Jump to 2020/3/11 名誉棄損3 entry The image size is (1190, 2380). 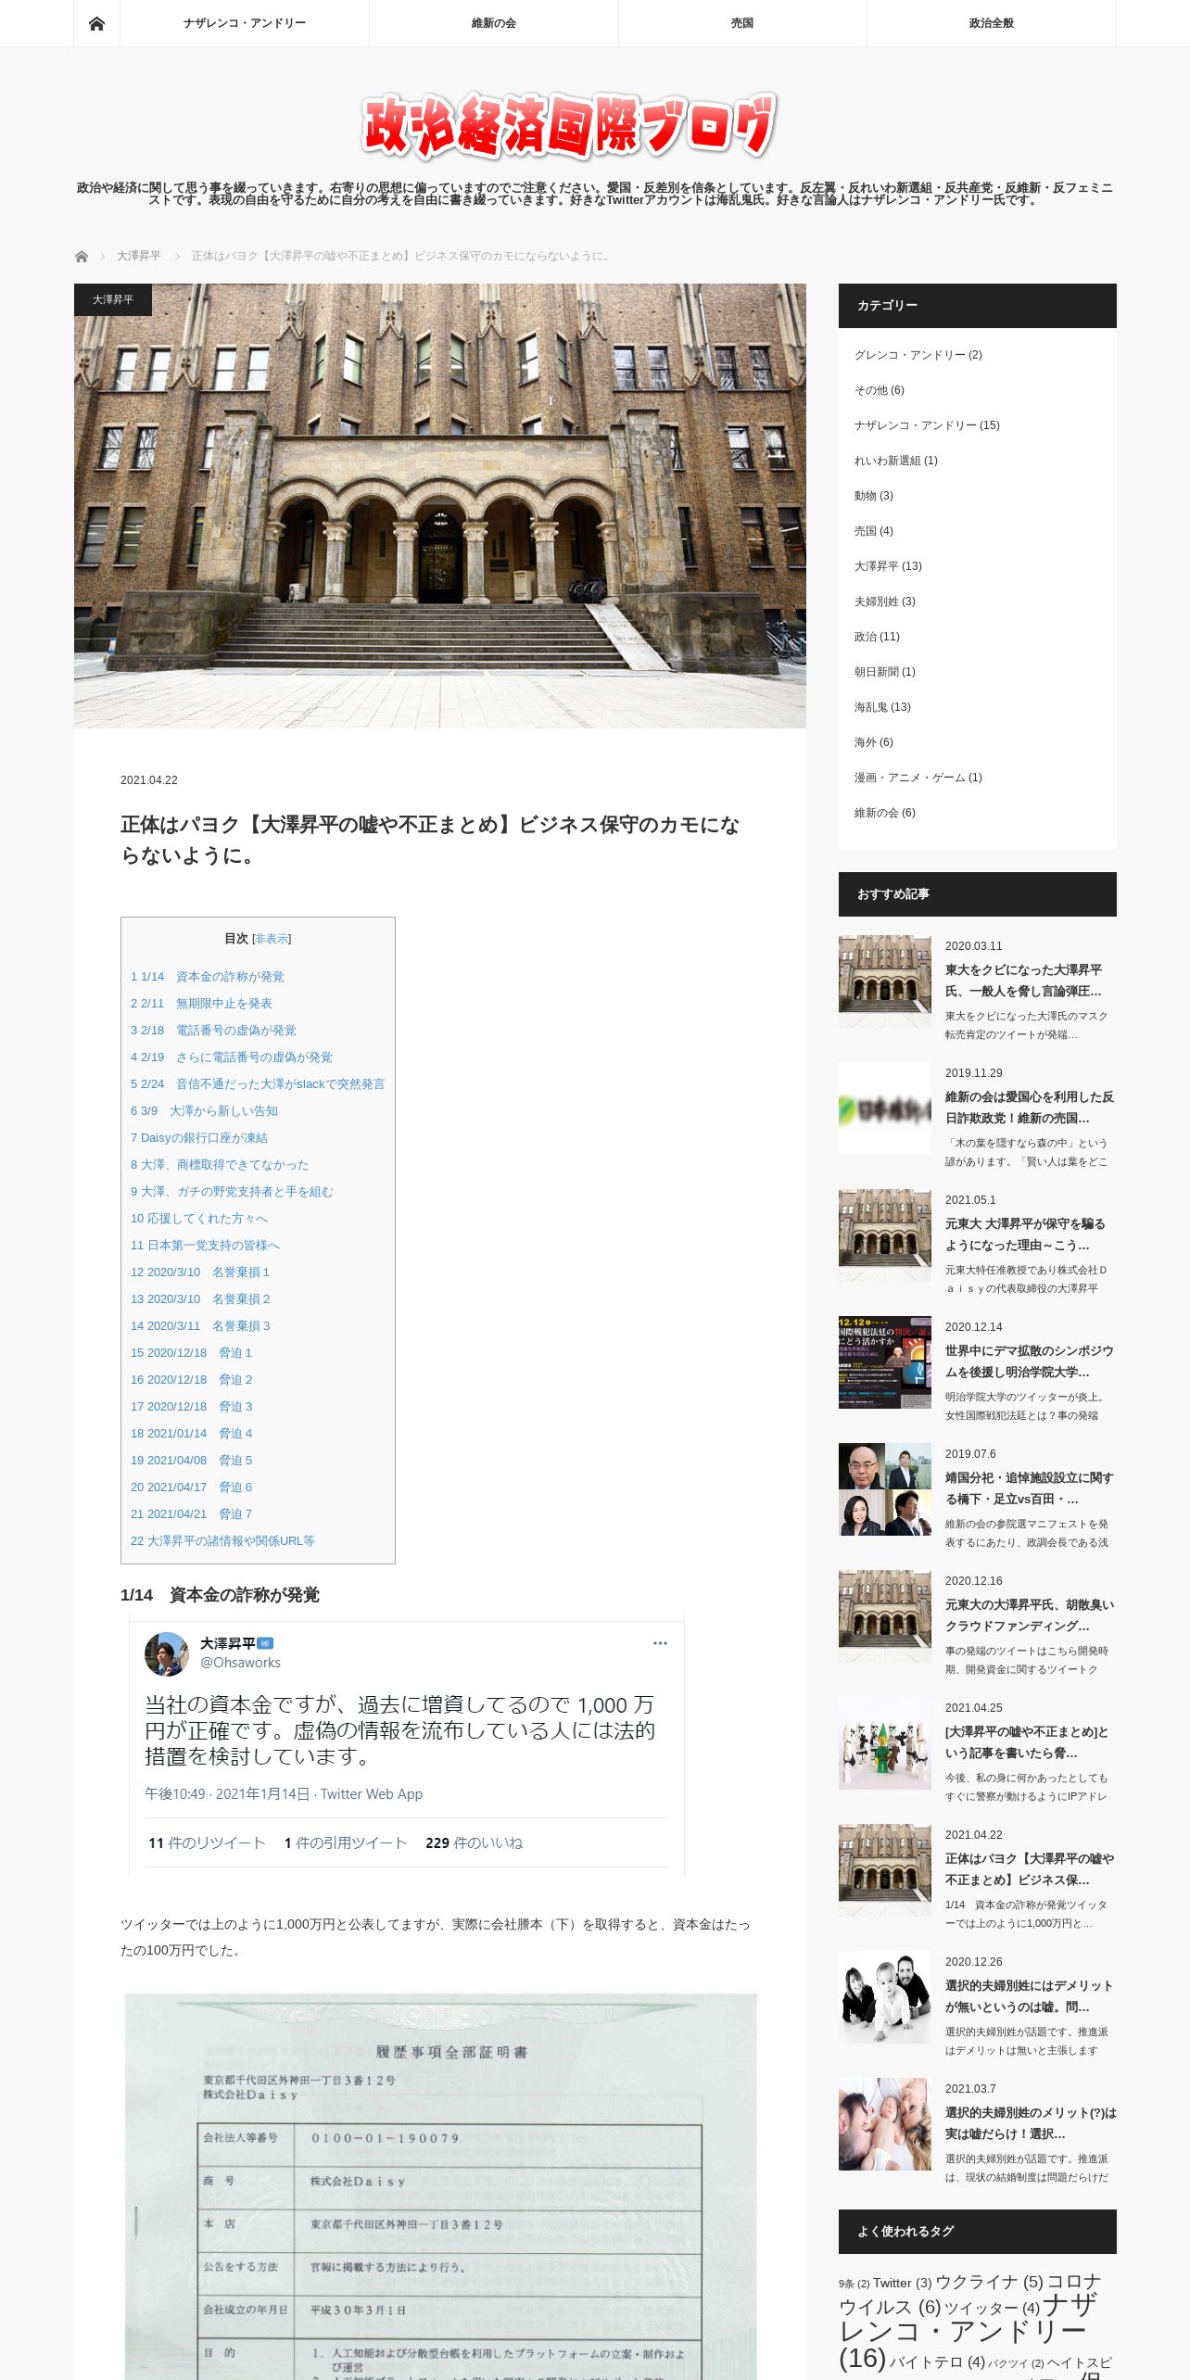tap(200, 1326)
